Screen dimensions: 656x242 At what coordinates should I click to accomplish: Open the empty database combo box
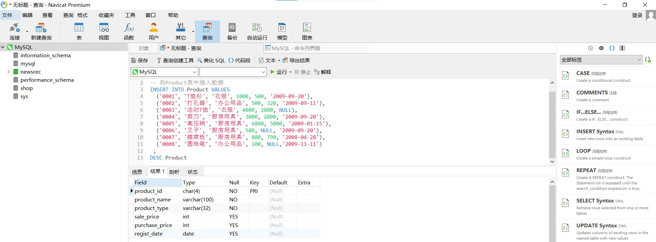[x=233, y=72]
